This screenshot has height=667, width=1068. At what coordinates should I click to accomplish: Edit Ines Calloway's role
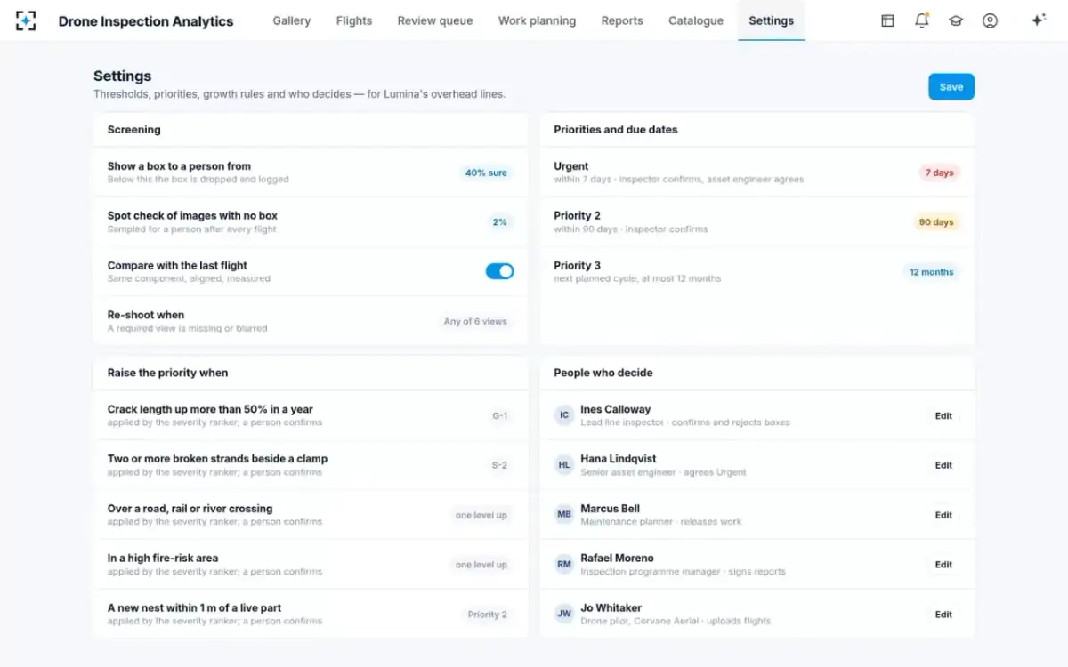pos(943,415)
